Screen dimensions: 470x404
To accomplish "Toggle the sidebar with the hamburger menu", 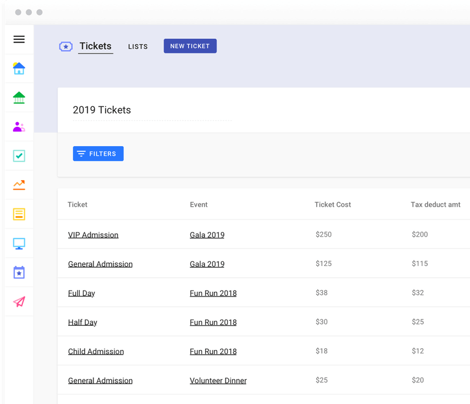I will coord(19,39).
